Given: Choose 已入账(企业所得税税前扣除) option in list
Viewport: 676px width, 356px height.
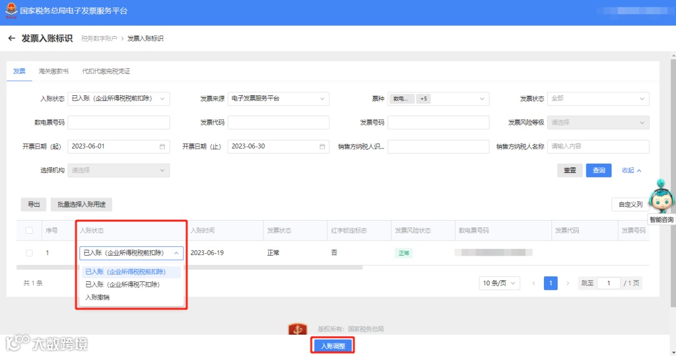Looking at the screenshot, I should tap(131, 272).
